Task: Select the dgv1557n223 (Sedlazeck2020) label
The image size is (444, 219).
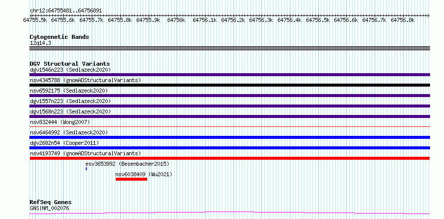Action: pos(70,101)
